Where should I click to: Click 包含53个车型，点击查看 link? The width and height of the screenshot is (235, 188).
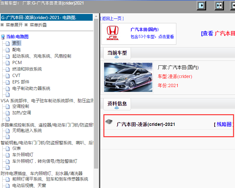click(152, 37)
